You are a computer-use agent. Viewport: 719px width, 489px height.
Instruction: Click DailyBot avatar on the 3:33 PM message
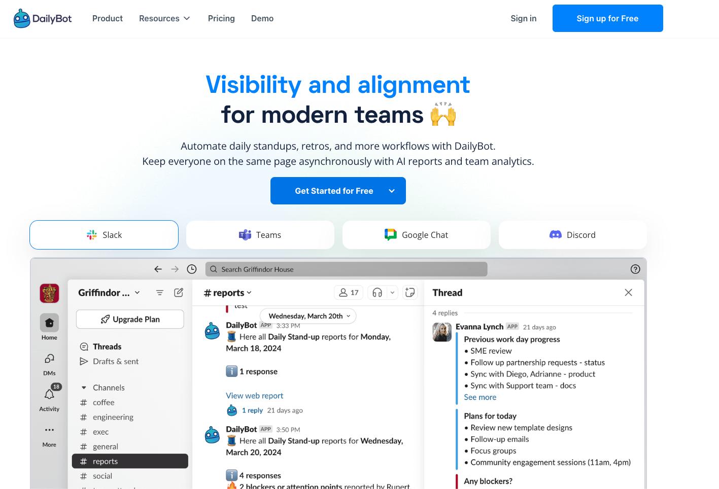212,331
